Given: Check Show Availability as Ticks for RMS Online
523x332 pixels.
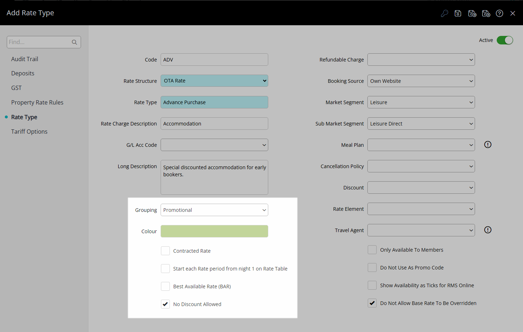Looking at the screenshot, I should [372, 285].
